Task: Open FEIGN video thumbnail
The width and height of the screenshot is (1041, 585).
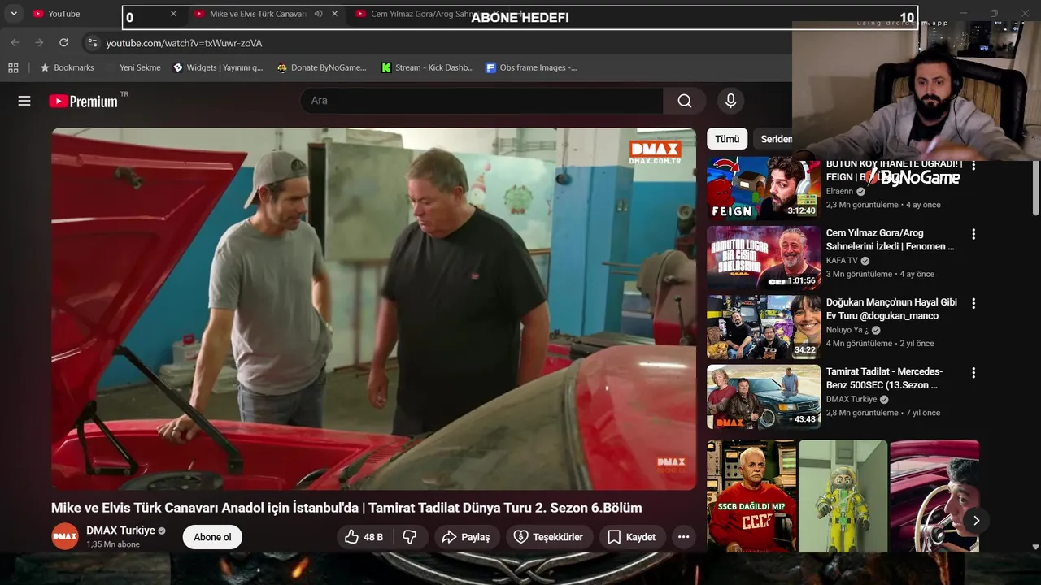Action: pos(764,188)
